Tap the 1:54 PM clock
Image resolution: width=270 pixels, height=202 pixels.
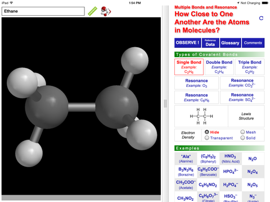tap(135, 3)
